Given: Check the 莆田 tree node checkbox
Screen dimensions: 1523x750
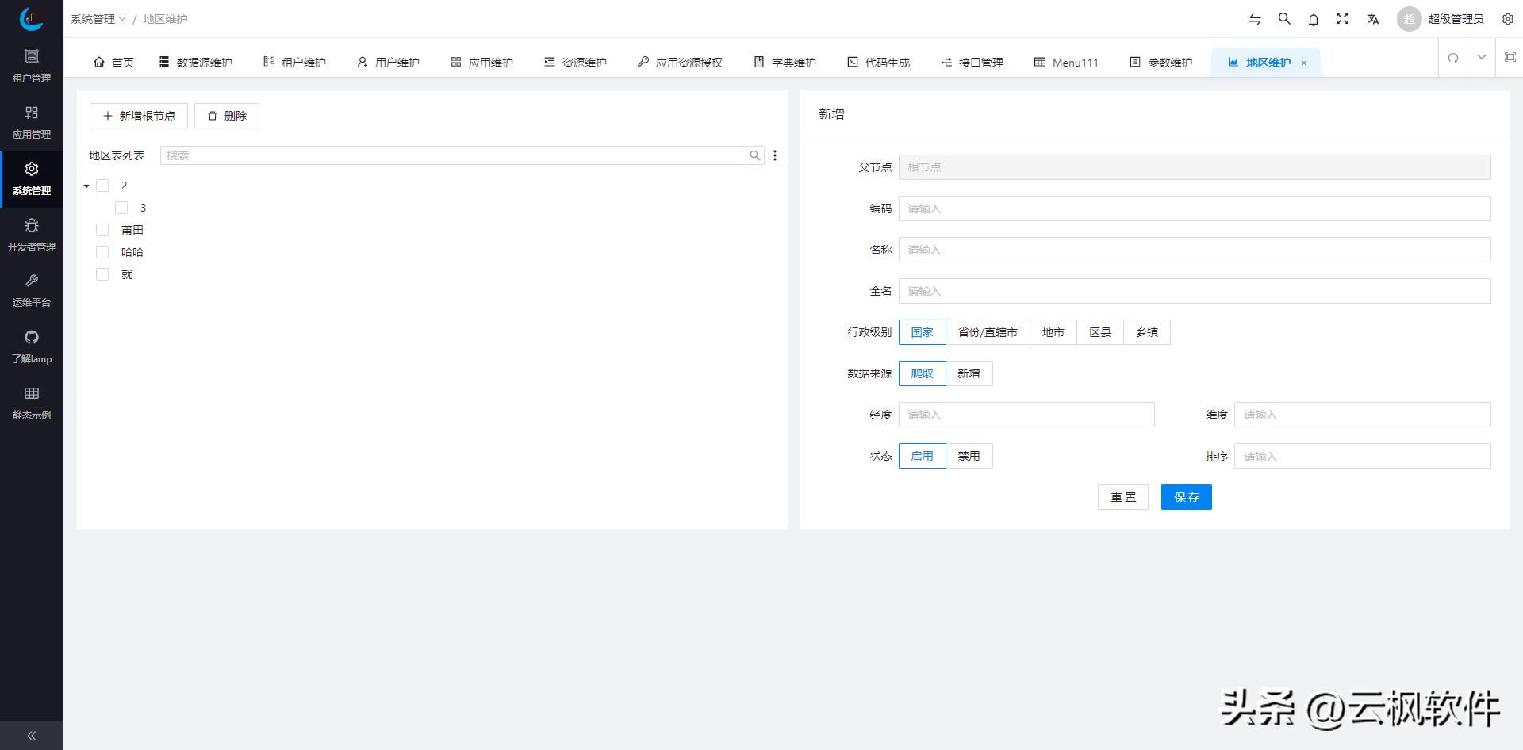Looking at the screenshot, I should (x=102, y=229).
